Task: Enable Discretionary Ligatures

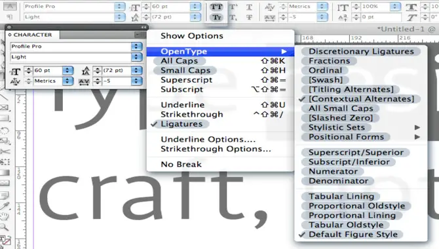Action: (361, 52)
